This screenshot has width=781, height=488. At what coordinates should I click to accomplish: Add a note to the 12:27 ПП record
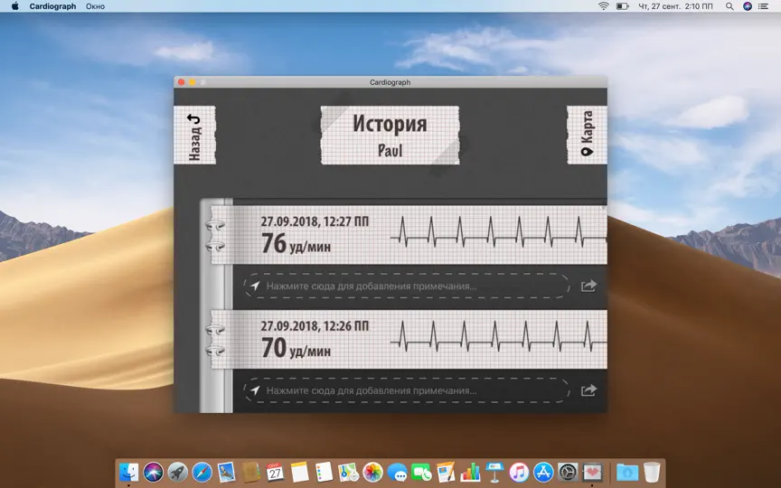pos(408,286)
